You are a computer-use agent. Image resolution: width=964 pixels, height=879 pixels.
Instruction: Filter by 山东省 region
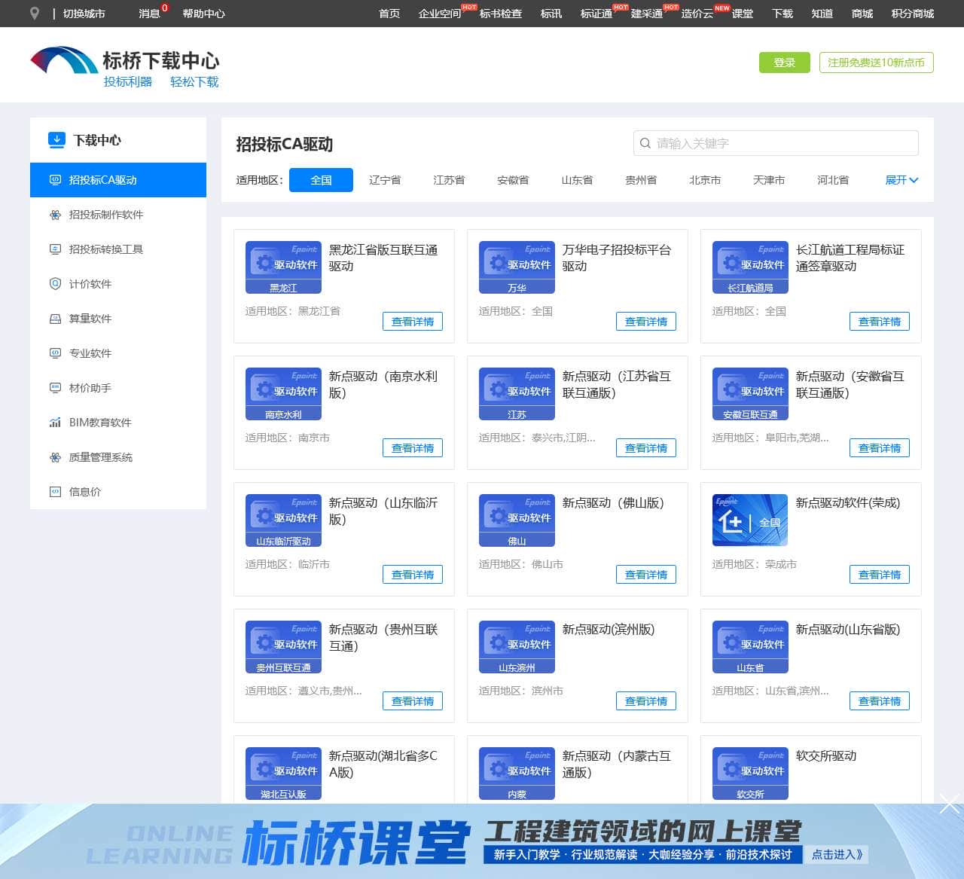pyautogui.click(x=577, y=180)
